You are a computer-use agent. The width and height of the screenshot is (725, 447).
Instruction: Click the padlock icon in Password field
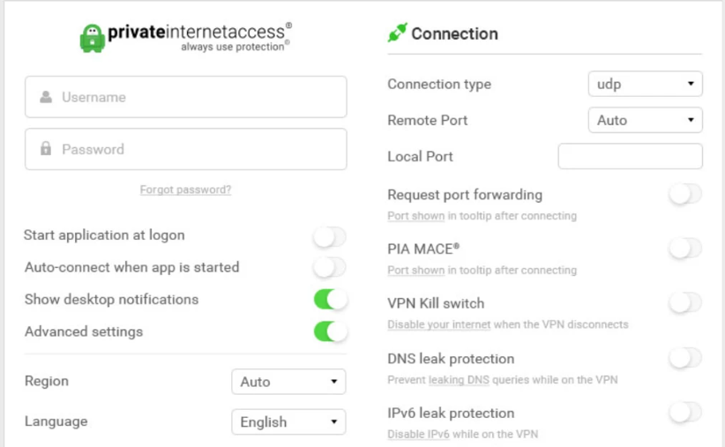(46, 148)
